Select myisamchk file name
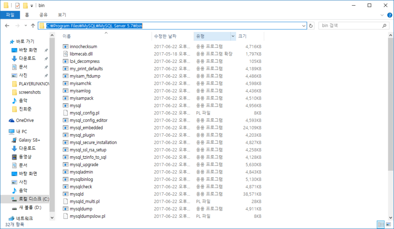 pos(80,83)
